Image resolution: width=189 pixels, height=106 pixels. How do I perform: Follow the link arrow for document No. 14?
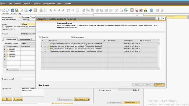(48, 46)
